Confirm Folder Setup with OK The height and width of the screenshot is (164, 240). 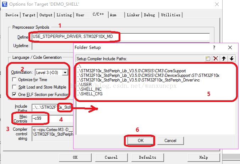tap(141, 141)
